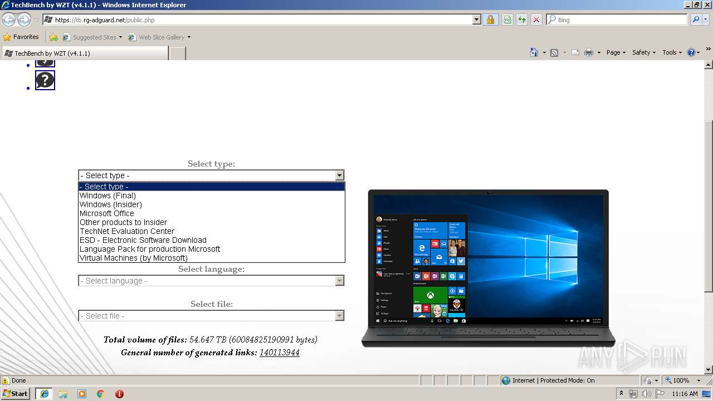The width and height of the screenshot is (713, 401).
Task: Click the Start button
Action: pos(16,394)
